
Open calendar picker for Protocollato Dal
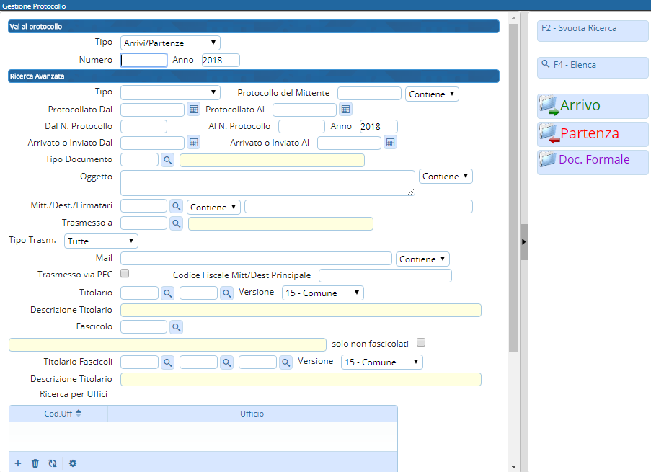click(193, 110)
